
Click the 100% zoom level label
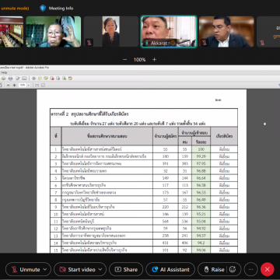tap(139, 60)
